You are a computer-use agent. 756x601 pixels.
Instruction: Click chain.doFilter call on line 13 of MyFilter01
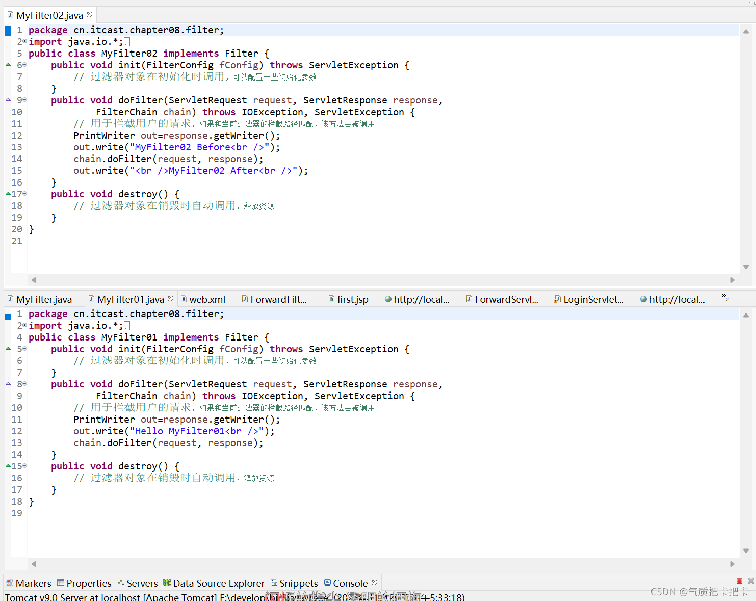[169, 443]
